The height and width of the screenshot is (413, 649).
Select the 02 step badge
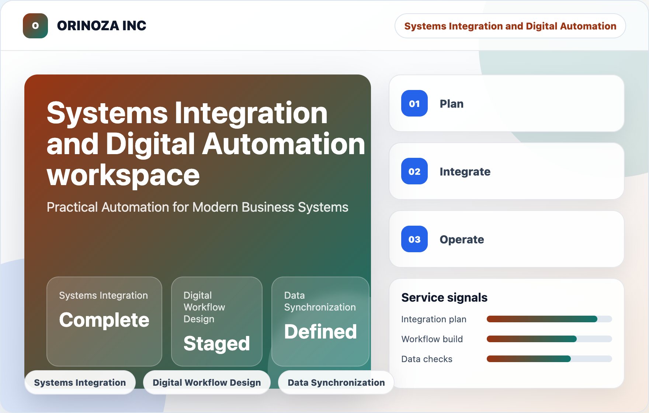coord(414,171)
